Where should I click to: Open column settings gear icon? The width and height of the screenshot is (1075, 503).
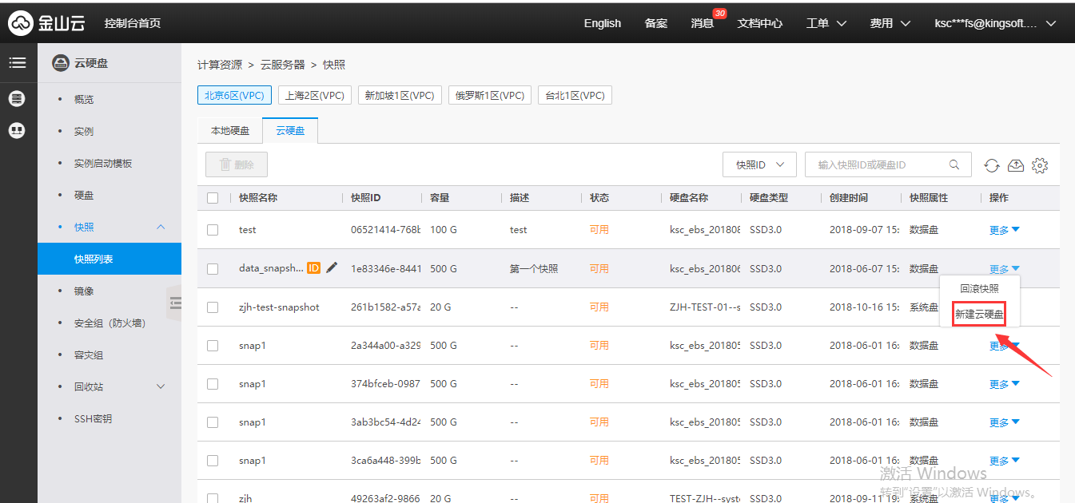(x=1040, y=165)
